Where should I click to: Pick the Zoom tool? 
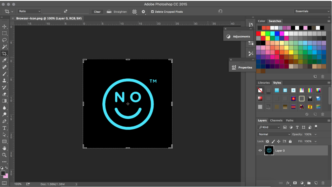coord(4,155)
